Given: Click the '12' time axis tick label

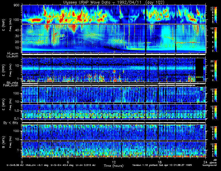Looking at the screenshot, I should coord(114,162).
